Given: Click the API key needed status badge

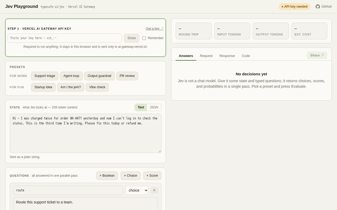Looking at the screenshot, I should click(294, 7).
